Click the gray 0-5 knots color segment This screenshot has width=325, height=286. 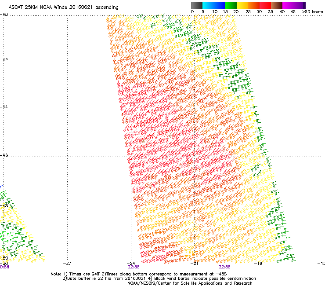pyautogui.click(x=197, y=5)
